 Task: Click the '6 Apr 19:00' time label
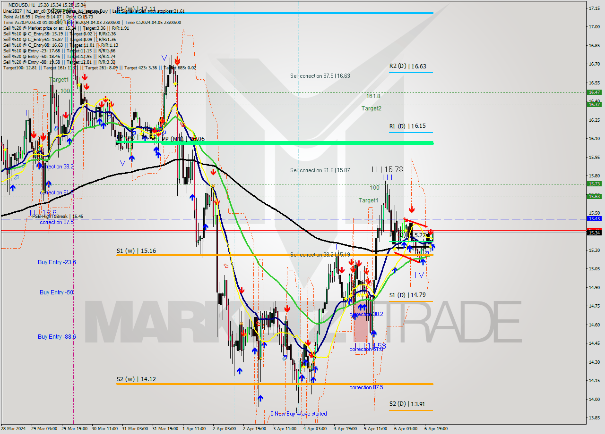click(436, 429)
